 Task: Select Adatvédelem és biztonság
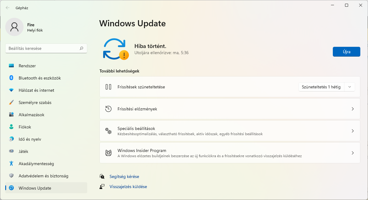[x=46, y=176]
